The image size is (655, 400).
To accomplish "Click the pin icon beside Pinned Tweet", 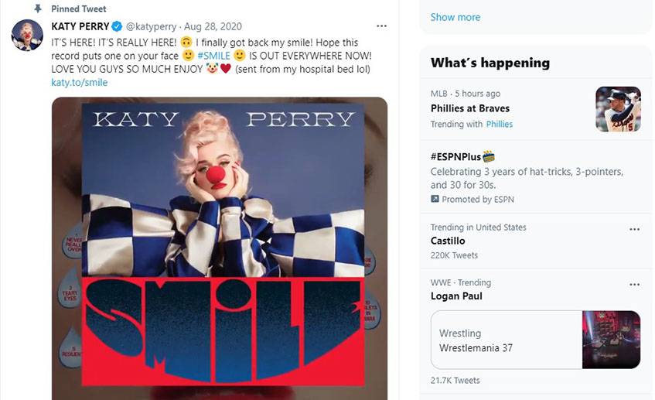I will coord(37,9).
